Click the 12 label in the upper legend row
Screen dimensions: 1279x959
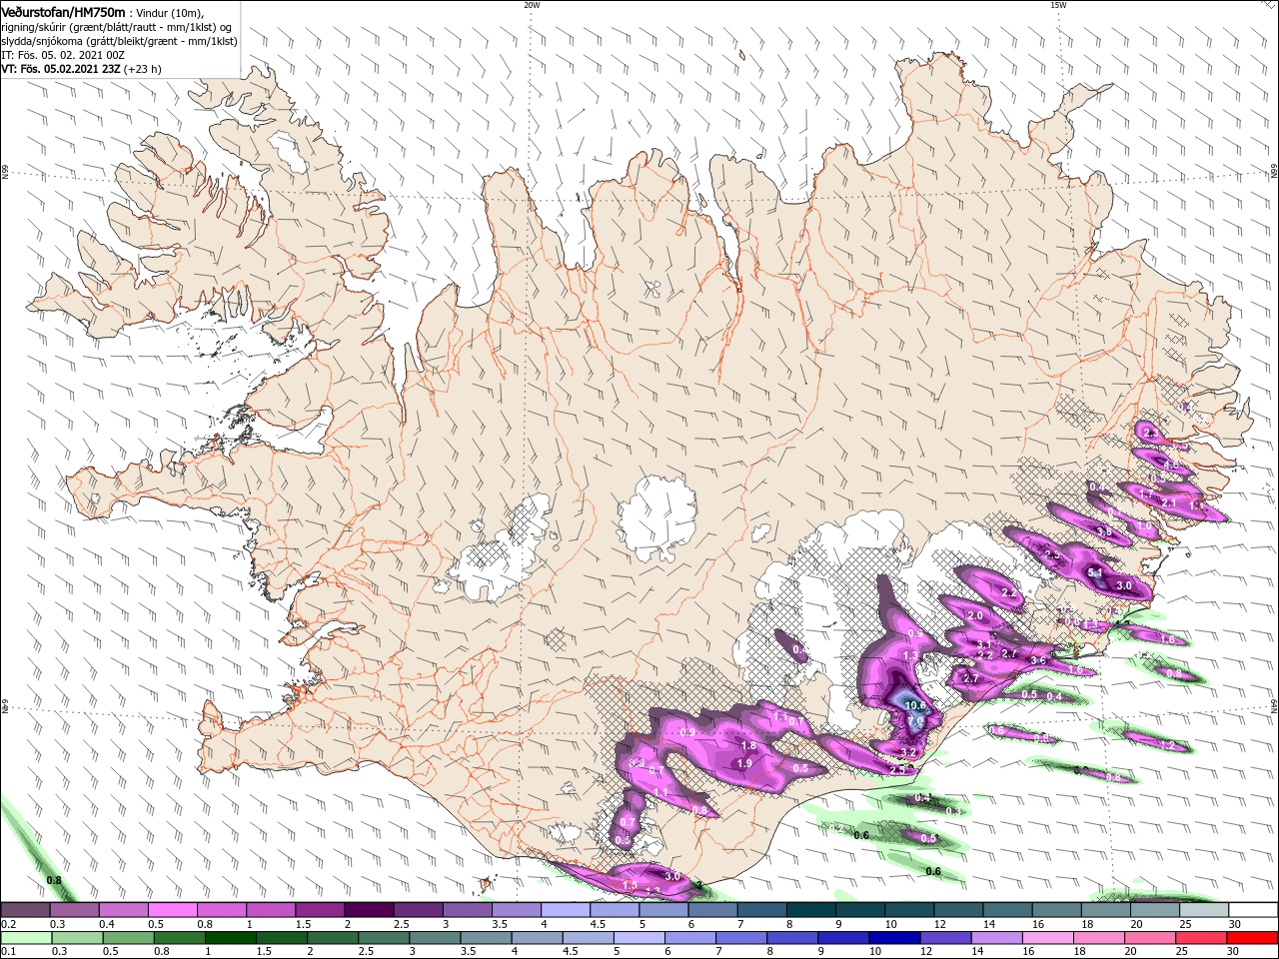coord(939,924)
